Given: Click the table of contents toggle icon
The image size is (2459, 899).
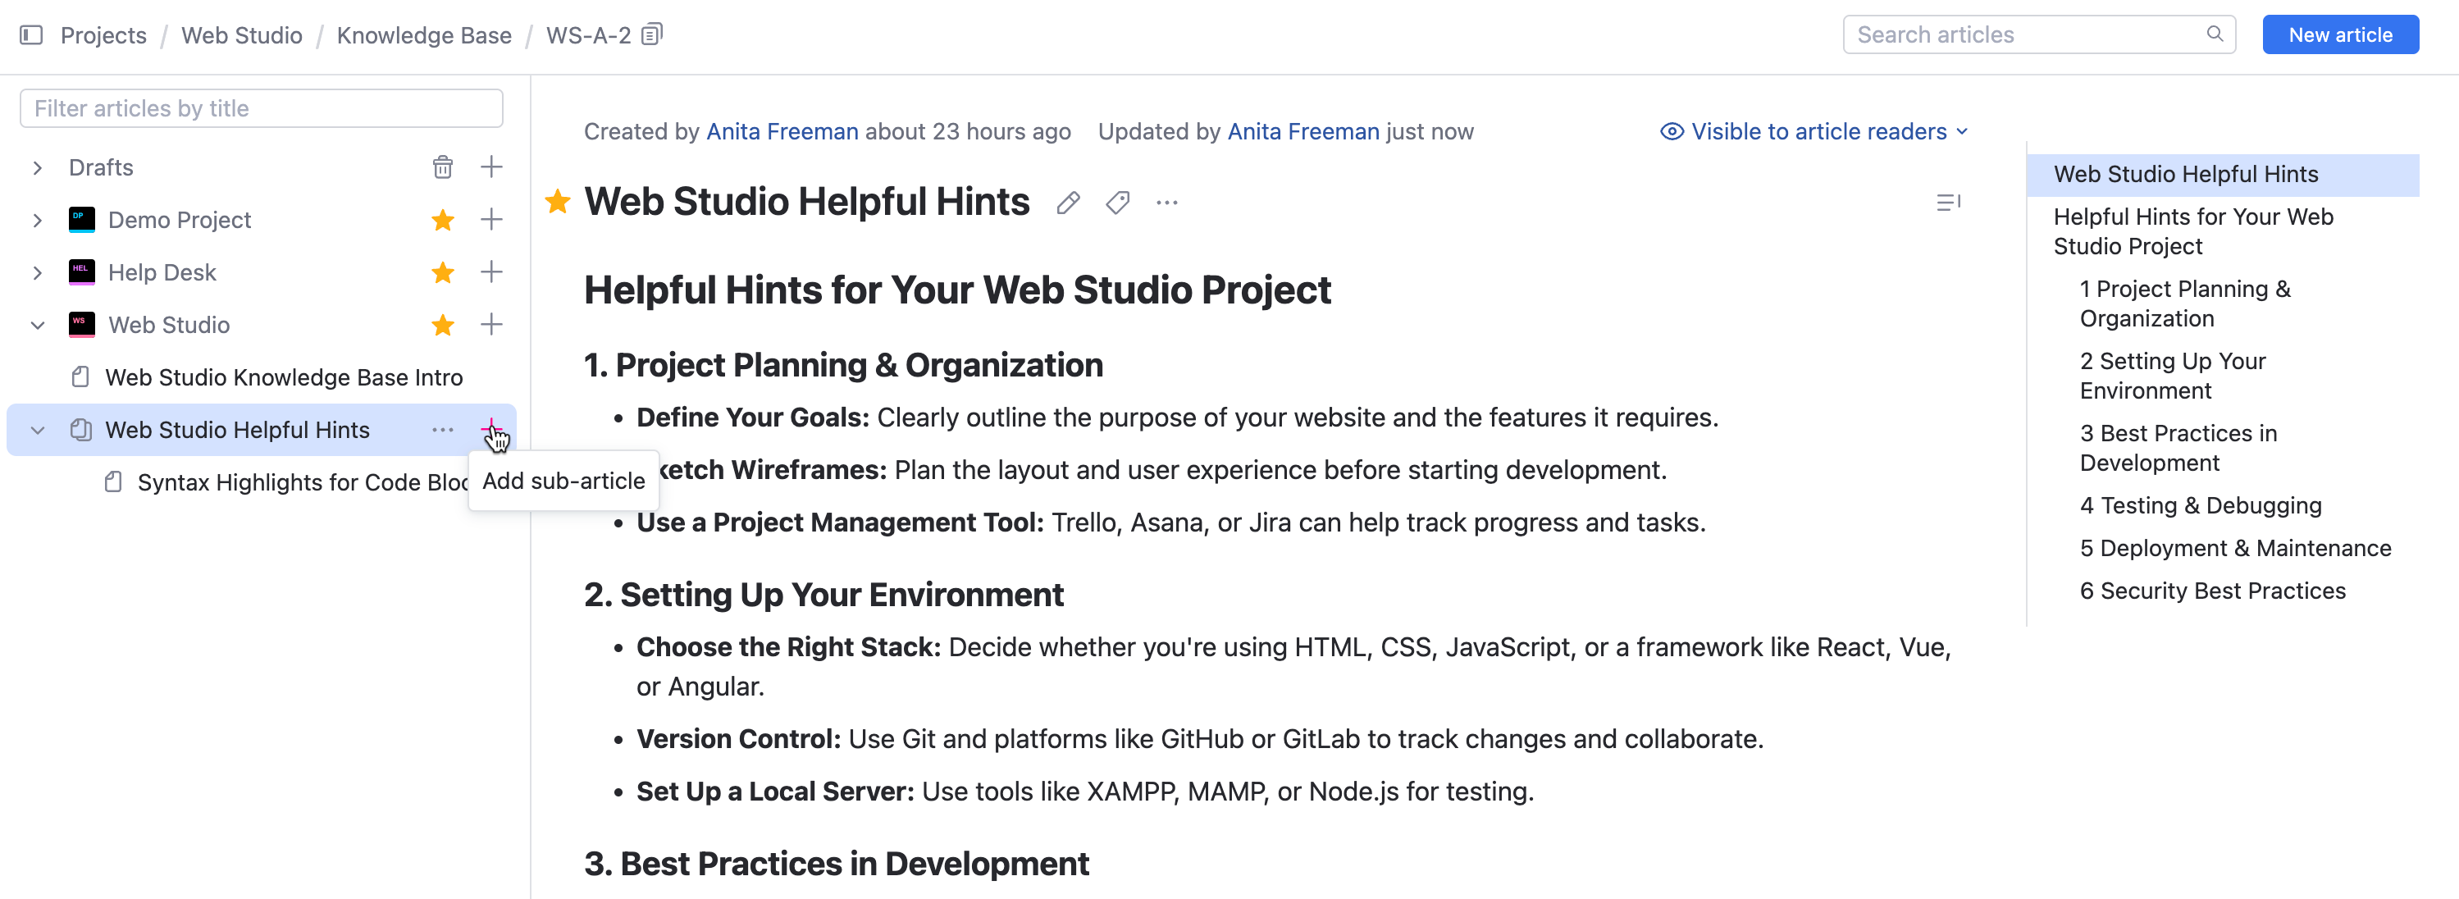Looking at the screenshot, I should [x=1947, y=203].
